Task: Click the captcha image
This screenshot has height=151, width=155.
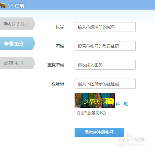Action: point(95,100)
